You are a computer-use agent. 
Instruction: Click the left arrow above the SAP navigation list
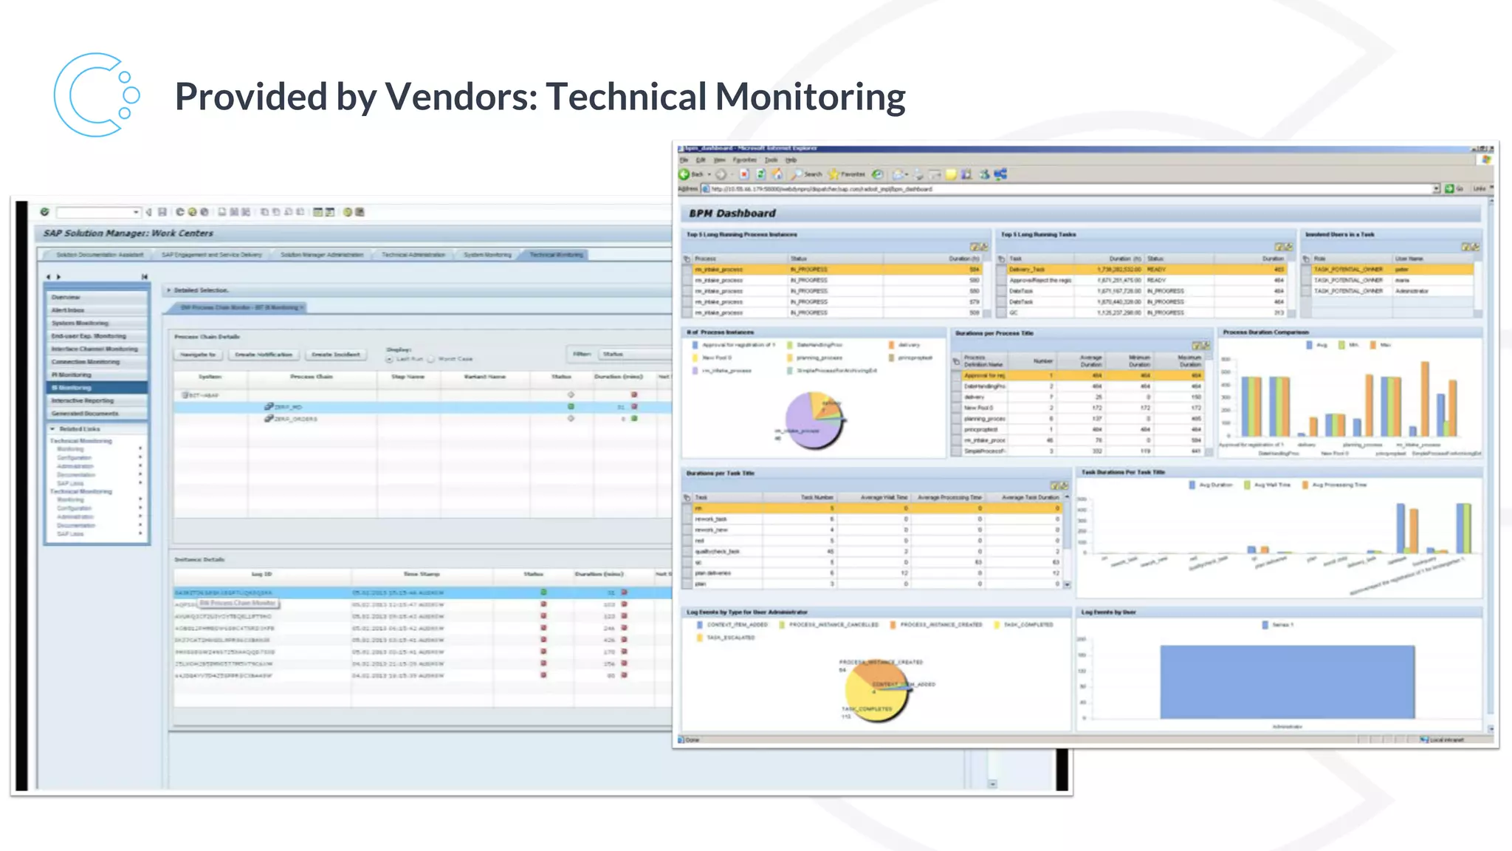49,277
